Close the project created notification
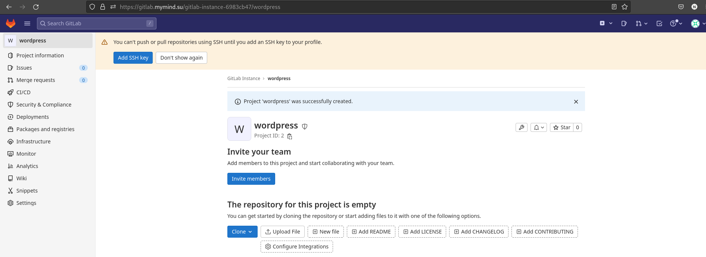 tap(576, 102)
